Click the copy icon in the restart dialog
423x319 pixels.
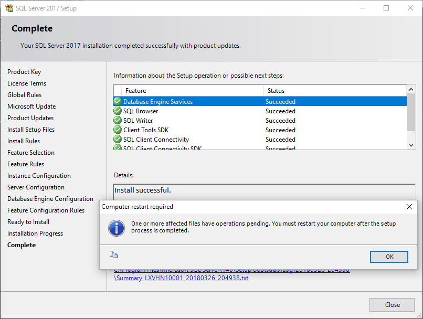114,253
